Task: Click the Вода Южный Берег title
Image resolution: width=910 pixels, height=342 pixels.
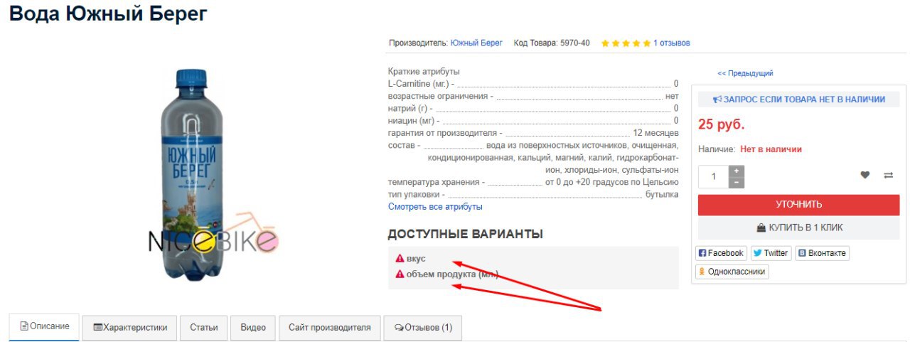Action: (x=108, y=14)
